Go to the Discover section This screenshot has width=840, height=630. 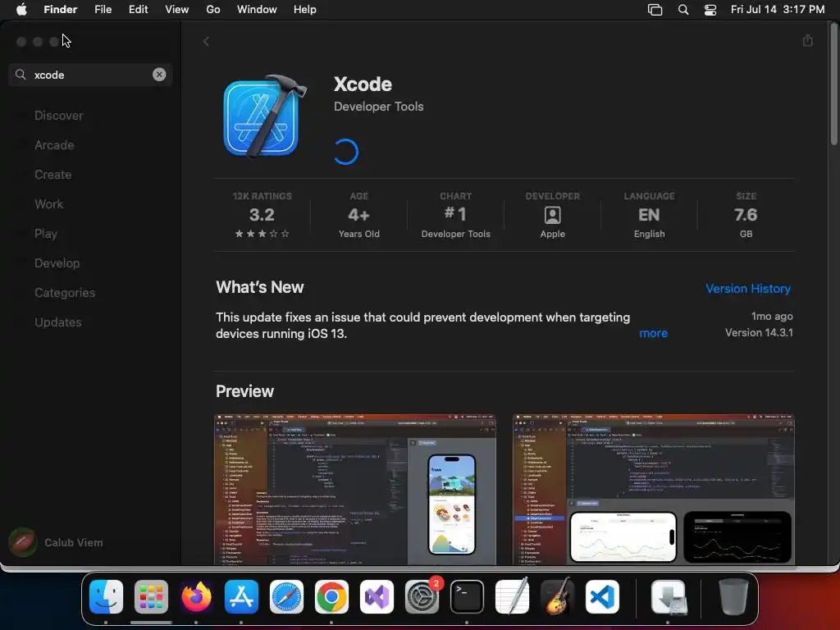point(59,116)
